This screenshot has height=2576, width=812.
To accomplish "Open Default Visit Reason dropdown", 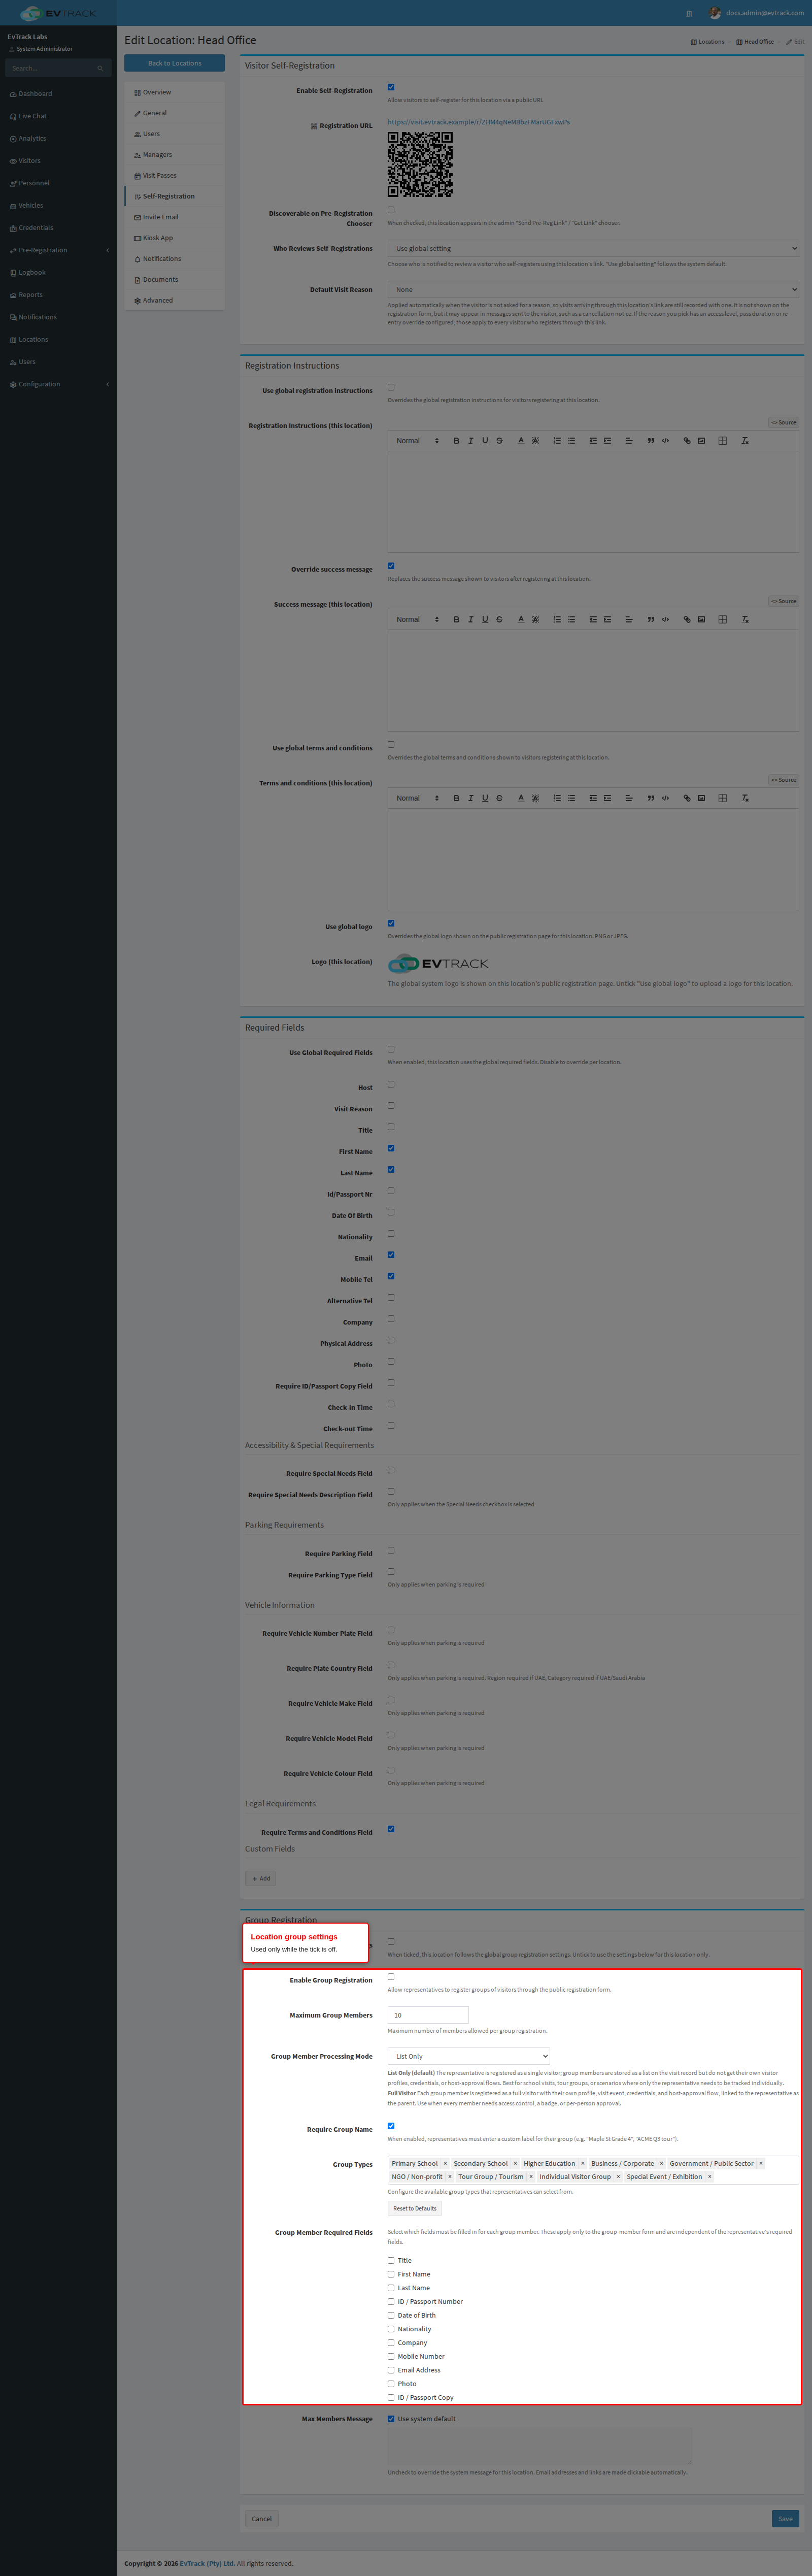I will (x=593, y=290).
